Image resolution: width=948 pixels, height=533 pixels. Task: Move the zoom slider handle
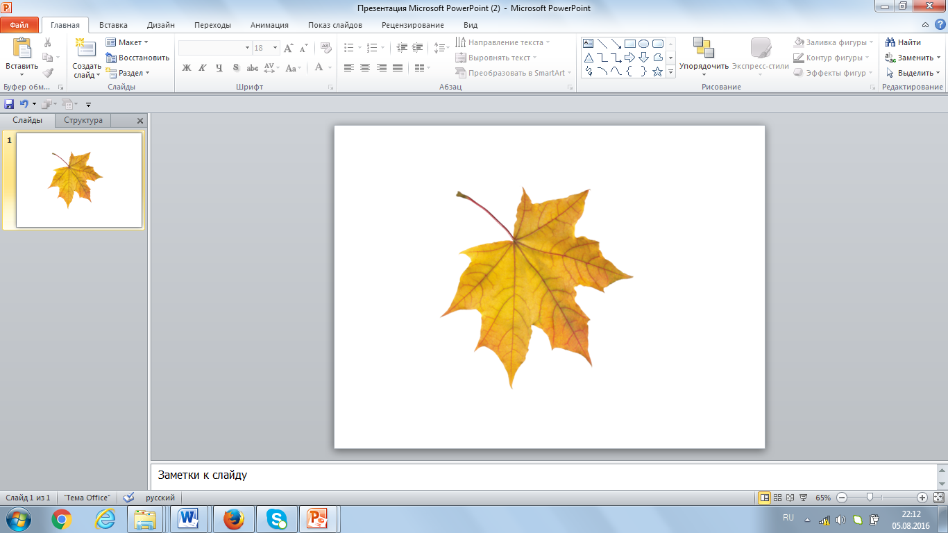tap(870, 498)
